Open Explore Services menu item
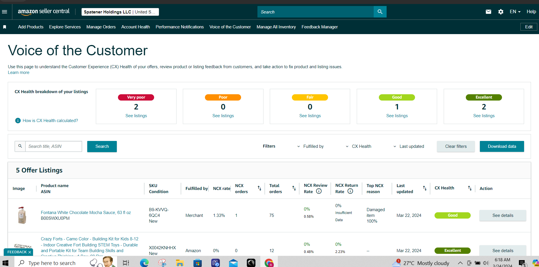This screenshot has height=267, width=539. 65,27
